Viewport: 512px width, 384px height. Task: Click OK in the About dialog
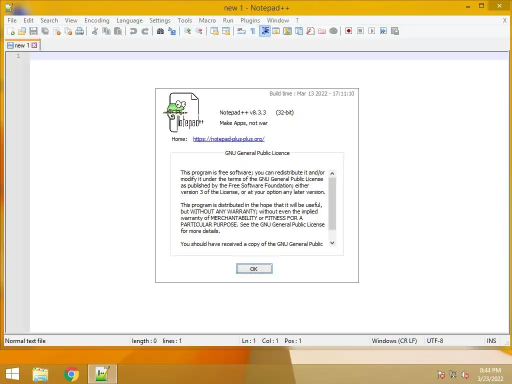(x=254, y=268)
